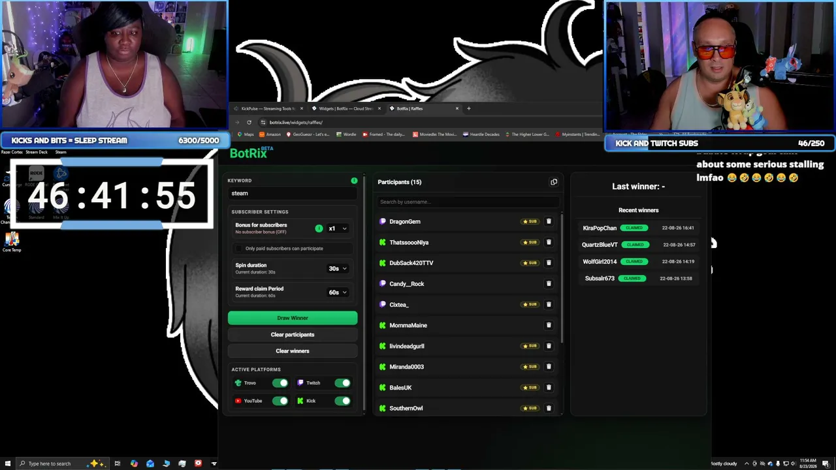Open the Myinstants bookmark

[577, 134]
